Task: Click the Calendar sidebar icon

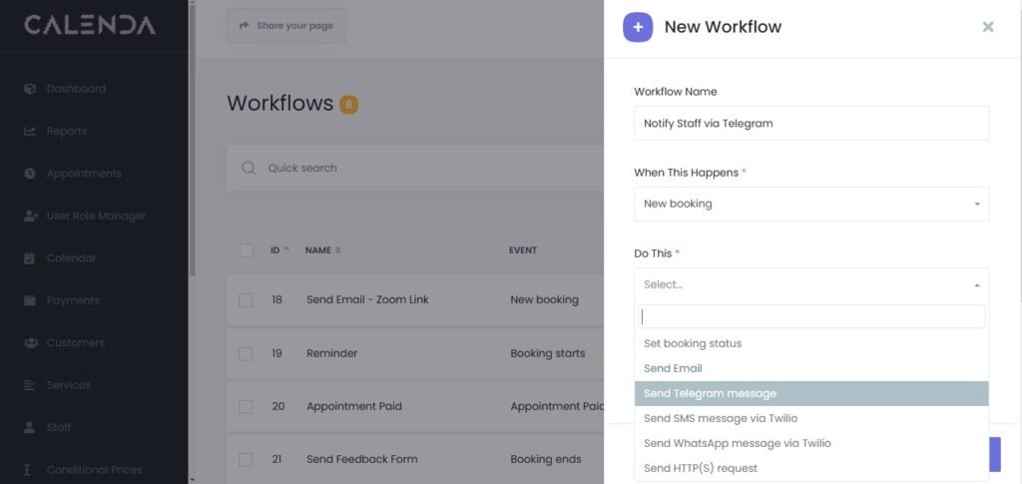Action: (x=30, y=258)
